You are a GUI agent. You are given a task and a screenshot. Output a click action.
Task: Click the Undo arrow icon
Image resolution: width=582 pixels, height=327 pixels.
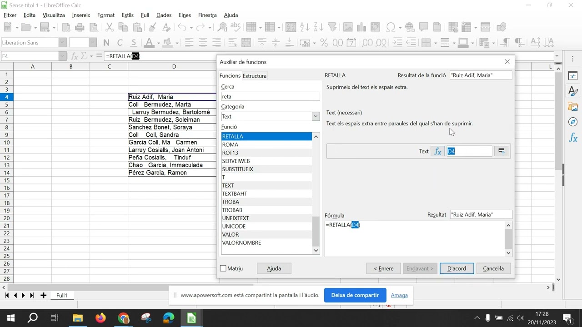pyautogui.click(x=182, y=27)
